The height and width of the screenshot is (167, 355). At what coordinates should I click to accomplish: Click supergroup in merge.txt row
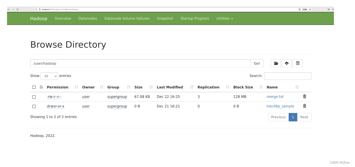pos(117,97)
